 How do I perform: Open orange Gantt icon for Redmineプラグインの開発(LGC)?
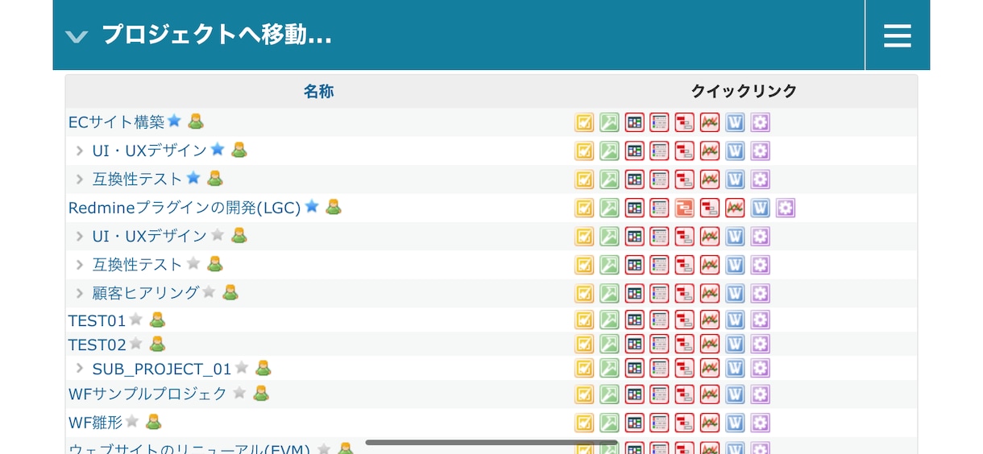tap(684, 208)
